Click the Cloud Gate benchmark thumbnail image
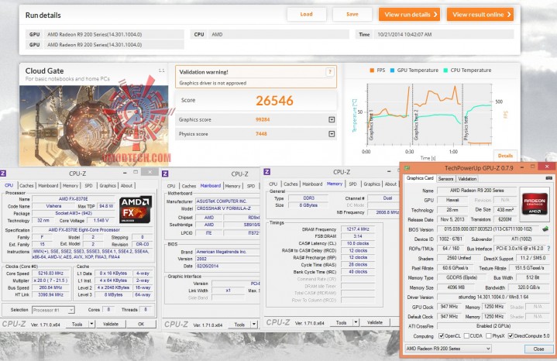The image size is (557, 361). click(x=95, y=125)
